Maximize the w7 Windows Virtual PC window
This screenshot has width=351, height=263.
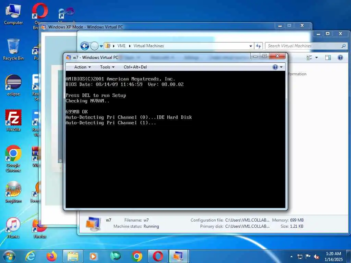(265, 56)
